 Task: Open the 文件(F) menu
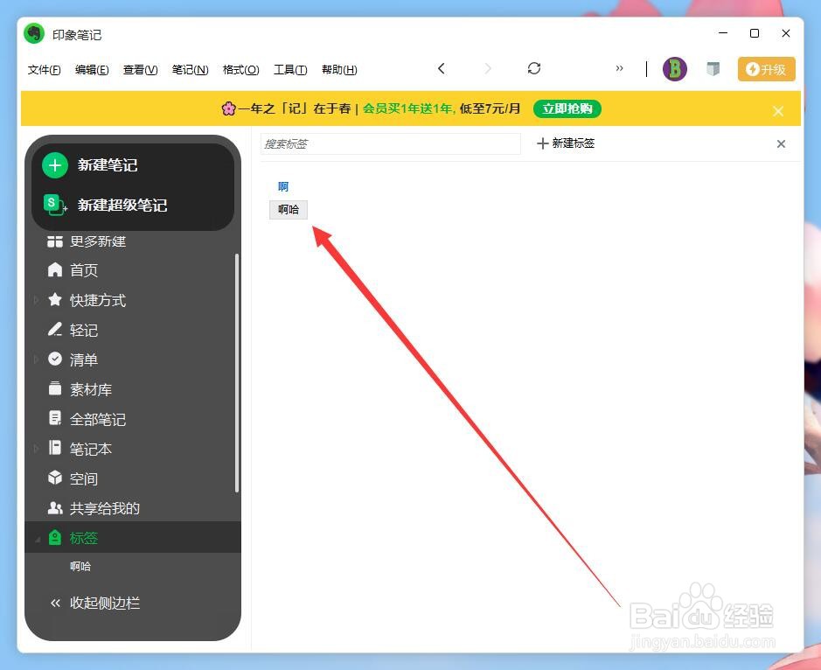pyautogui.click(x=44, y=70)
